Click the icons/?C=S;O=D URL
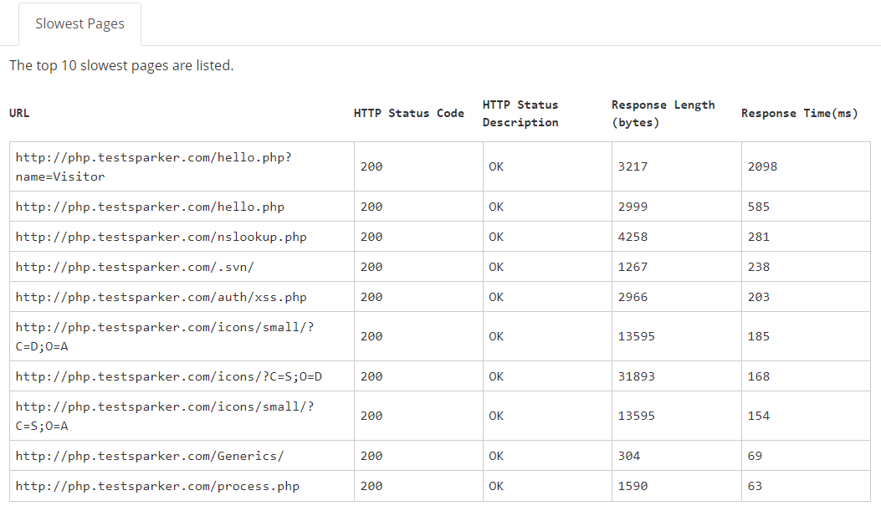This screenshot has height=511, width=881. (x=168, y=376)
